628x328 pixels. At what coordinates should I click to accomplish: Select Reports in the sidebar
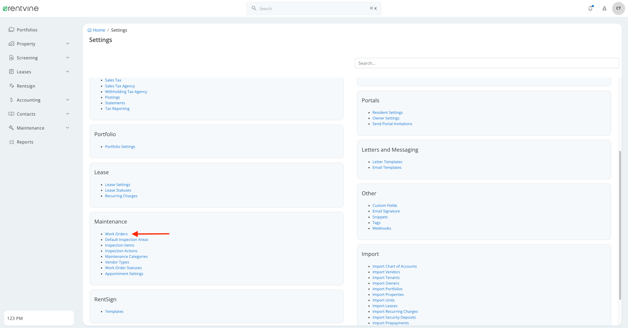(x=25, y=142)
